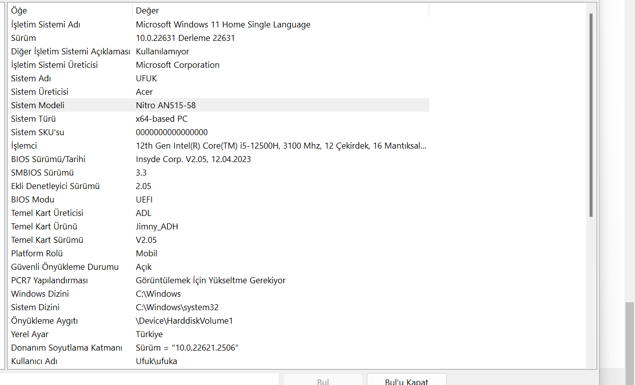This screenshot has width=635, height=385.
Task: Select the Temel Kart Üreticisi row
Action: [x=219, y=213]
